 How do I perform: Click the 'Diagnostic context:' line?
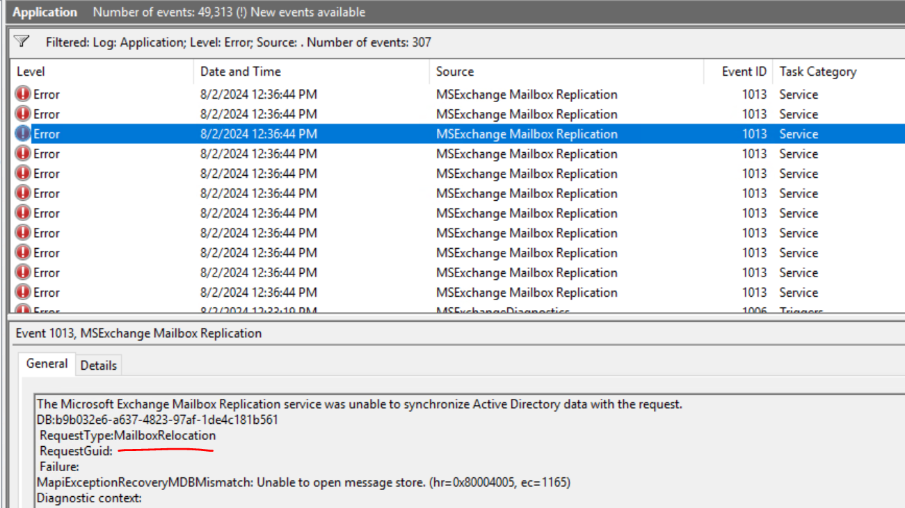(x=89, y=498)
